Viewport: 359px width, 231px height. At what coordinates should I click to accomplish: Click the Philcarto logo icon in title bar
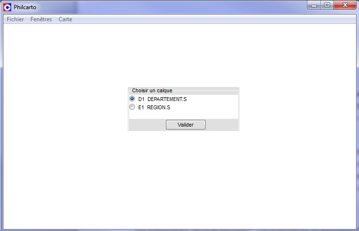7,7
